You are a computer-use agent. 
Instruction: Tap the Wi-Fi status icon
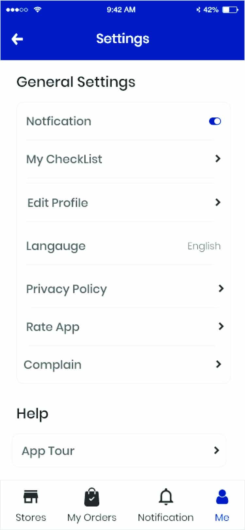[38, 10]
